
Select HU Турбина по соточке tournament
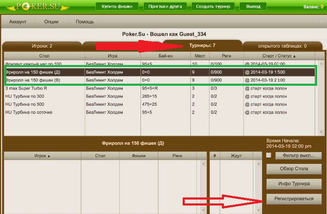pos(160,112)
